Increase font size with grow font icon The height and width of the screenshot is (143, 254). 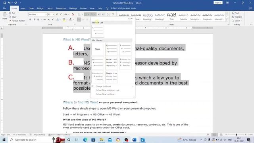click(57, 14)
